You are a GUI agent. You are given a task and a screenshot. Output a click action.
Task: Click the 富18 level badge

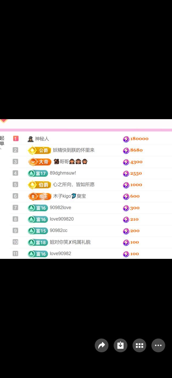38,242
